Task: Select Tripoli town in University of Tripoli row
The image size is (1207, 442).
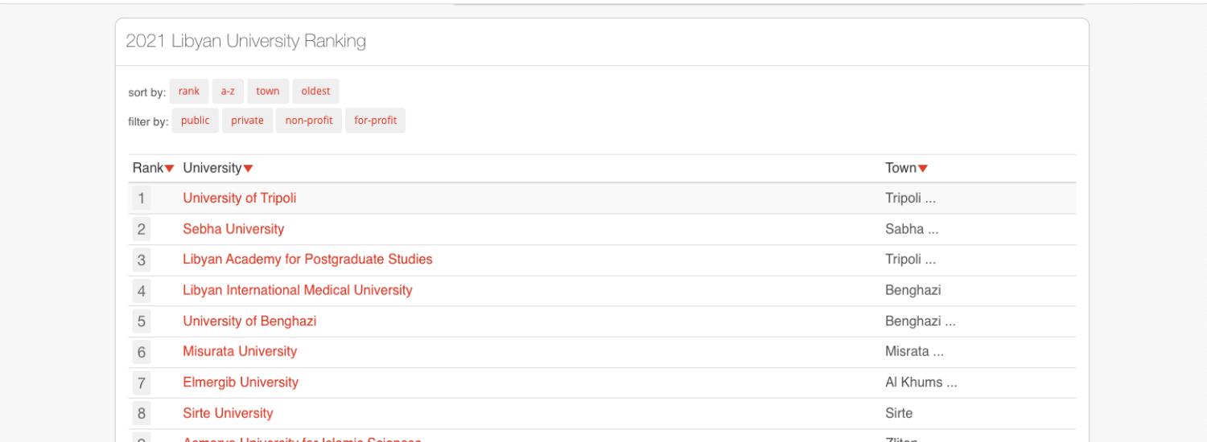Action: [x=912, y=198]
